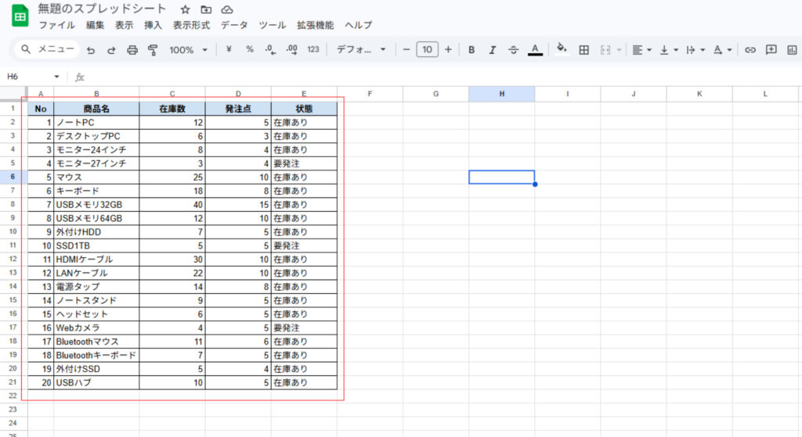This screenshot has height=437, width=802.
Task: Toggle italic formatting
Action: tap(493, 50)
